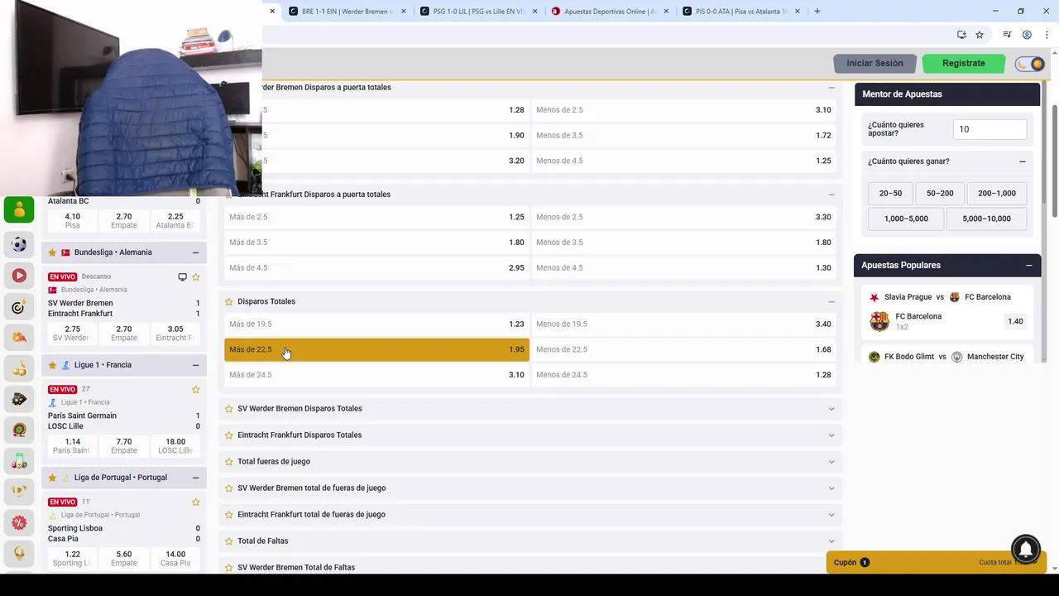Collapse the Apuestas Populares panel
This screenshot has height=596, width=1059.
click(1028, 265)
